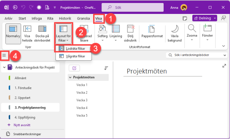The height and width of the screenshot is (139, 230).
Task: Click the sort pages icon
Action: pos(106,68)
